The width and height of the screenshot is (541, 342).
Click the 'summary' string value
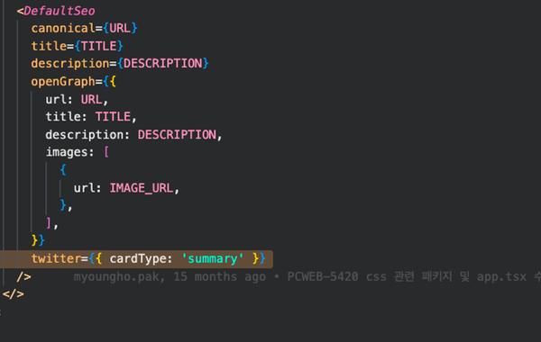[x=212, y=258]
